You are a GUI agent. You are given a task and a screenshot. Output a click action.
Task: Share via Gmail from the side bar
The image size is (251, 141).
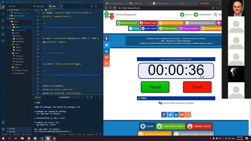107,58
